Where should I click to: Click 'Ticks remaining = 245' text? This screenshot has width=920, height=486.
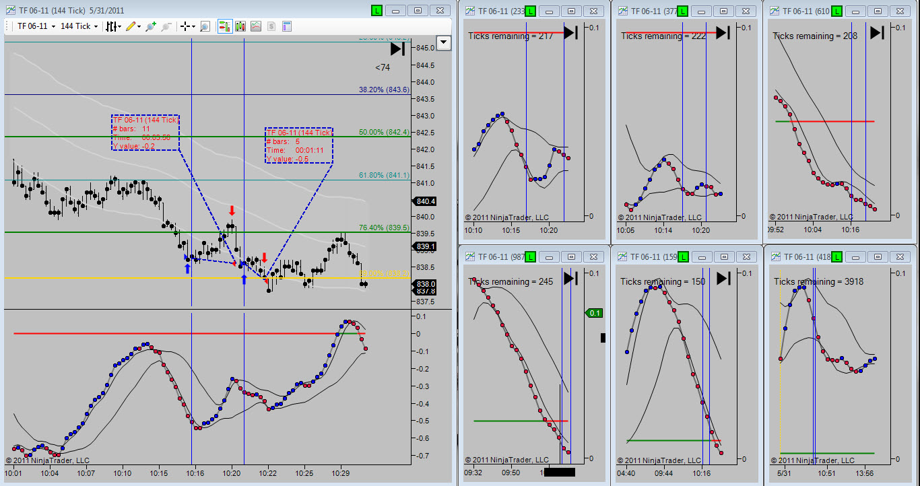[511, 281]
